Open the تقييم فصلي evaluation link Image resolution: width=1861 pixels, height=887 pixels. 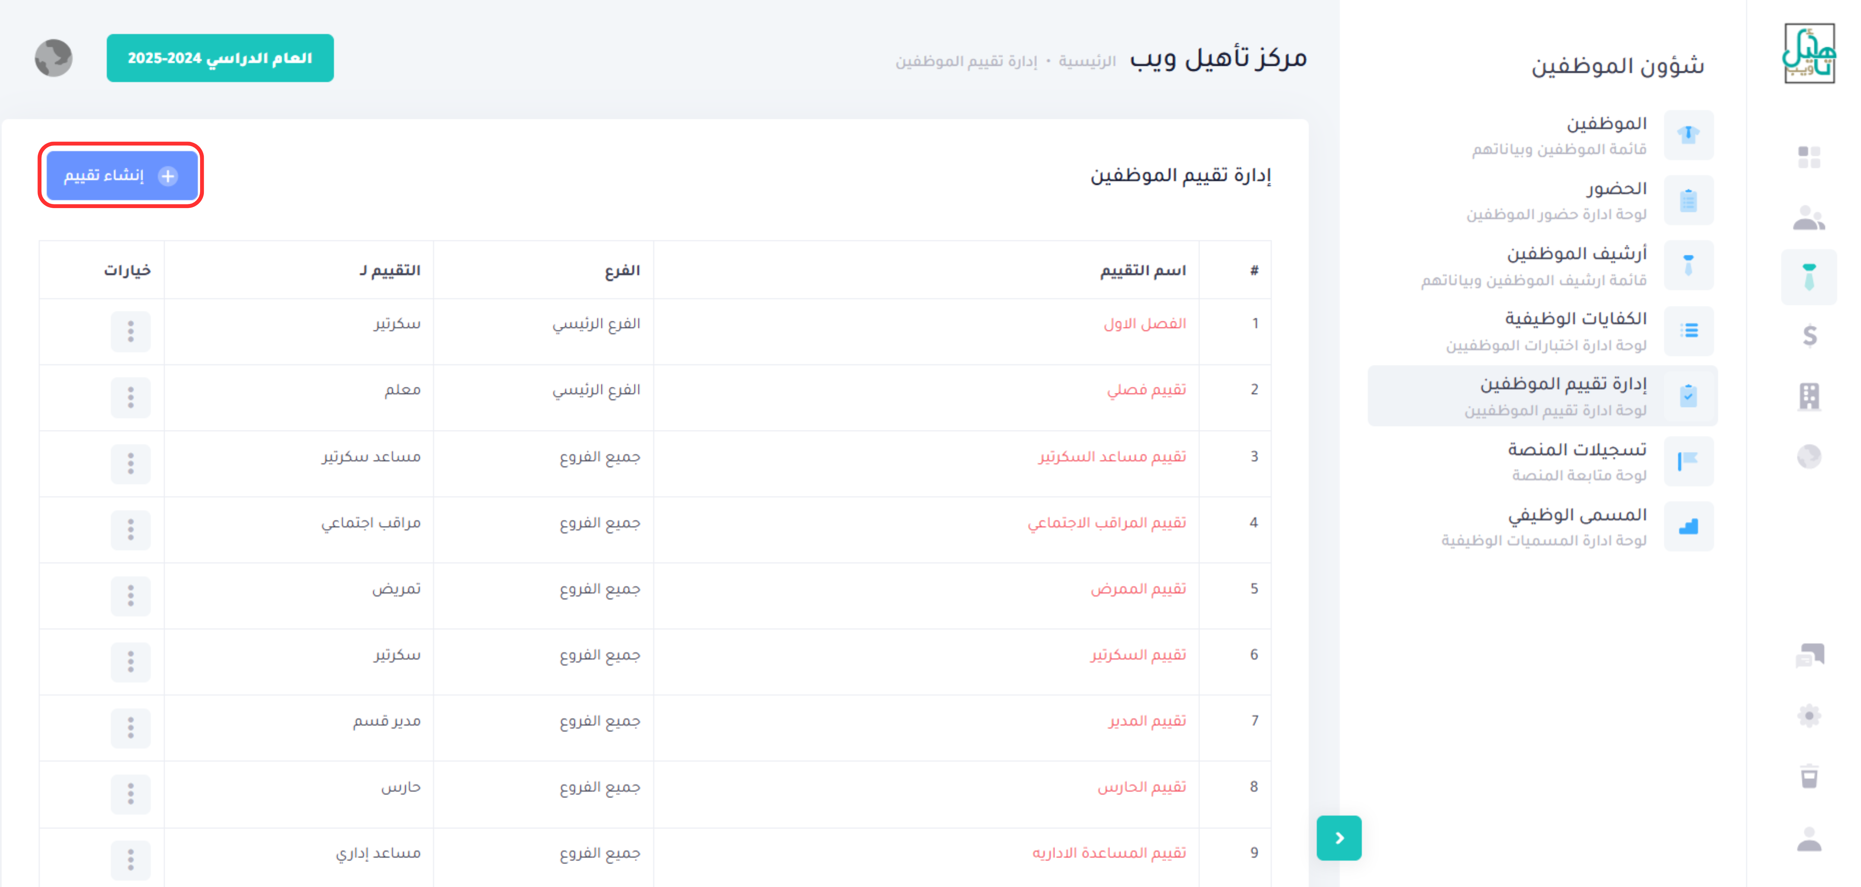[x=1147, y=390]
